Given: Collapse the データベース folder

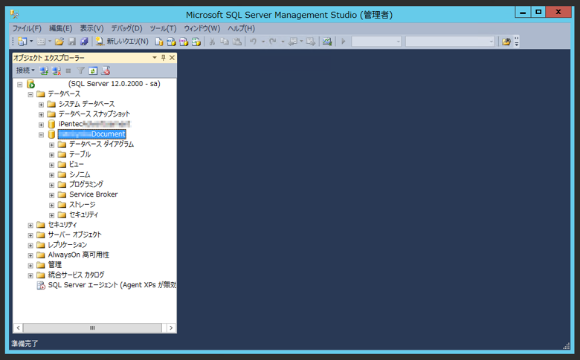Looking at the screenshot, I should 30,94.
